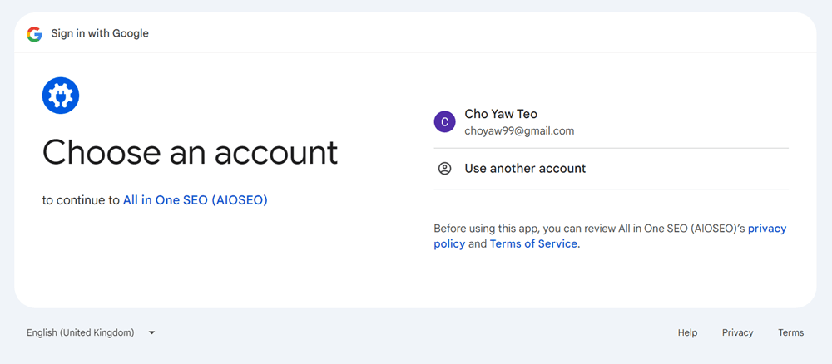Click Privacy in the footer
Image resolution: width=832 pixels, height=364 pixels.
pos(737,332)
